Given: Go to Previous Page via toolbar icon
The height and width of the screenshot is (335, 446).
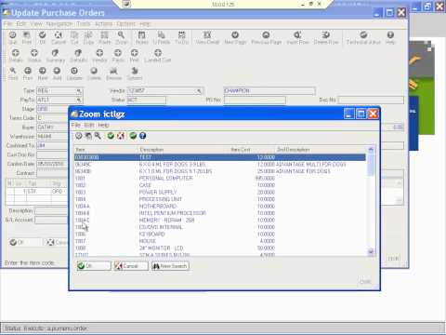Looking at the screenshot, I should tap(266, 35).
